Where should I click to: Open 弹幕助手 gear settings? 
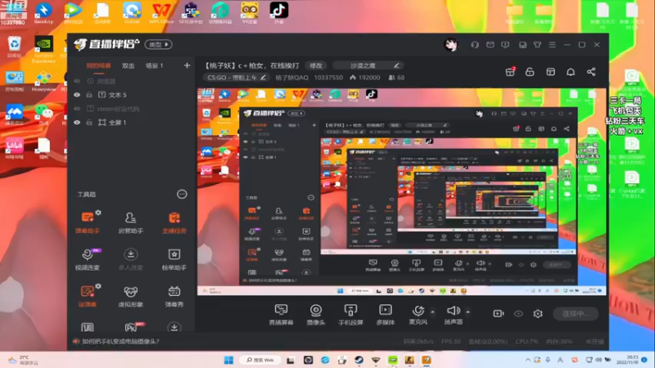pos(98,213)
